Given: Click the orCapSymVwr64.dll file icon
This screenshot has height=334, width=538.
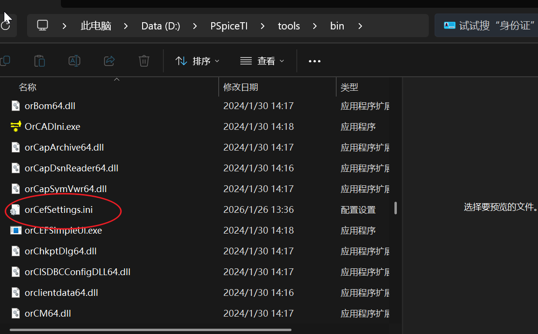Looking at the screenshot, I should [16, 189].
